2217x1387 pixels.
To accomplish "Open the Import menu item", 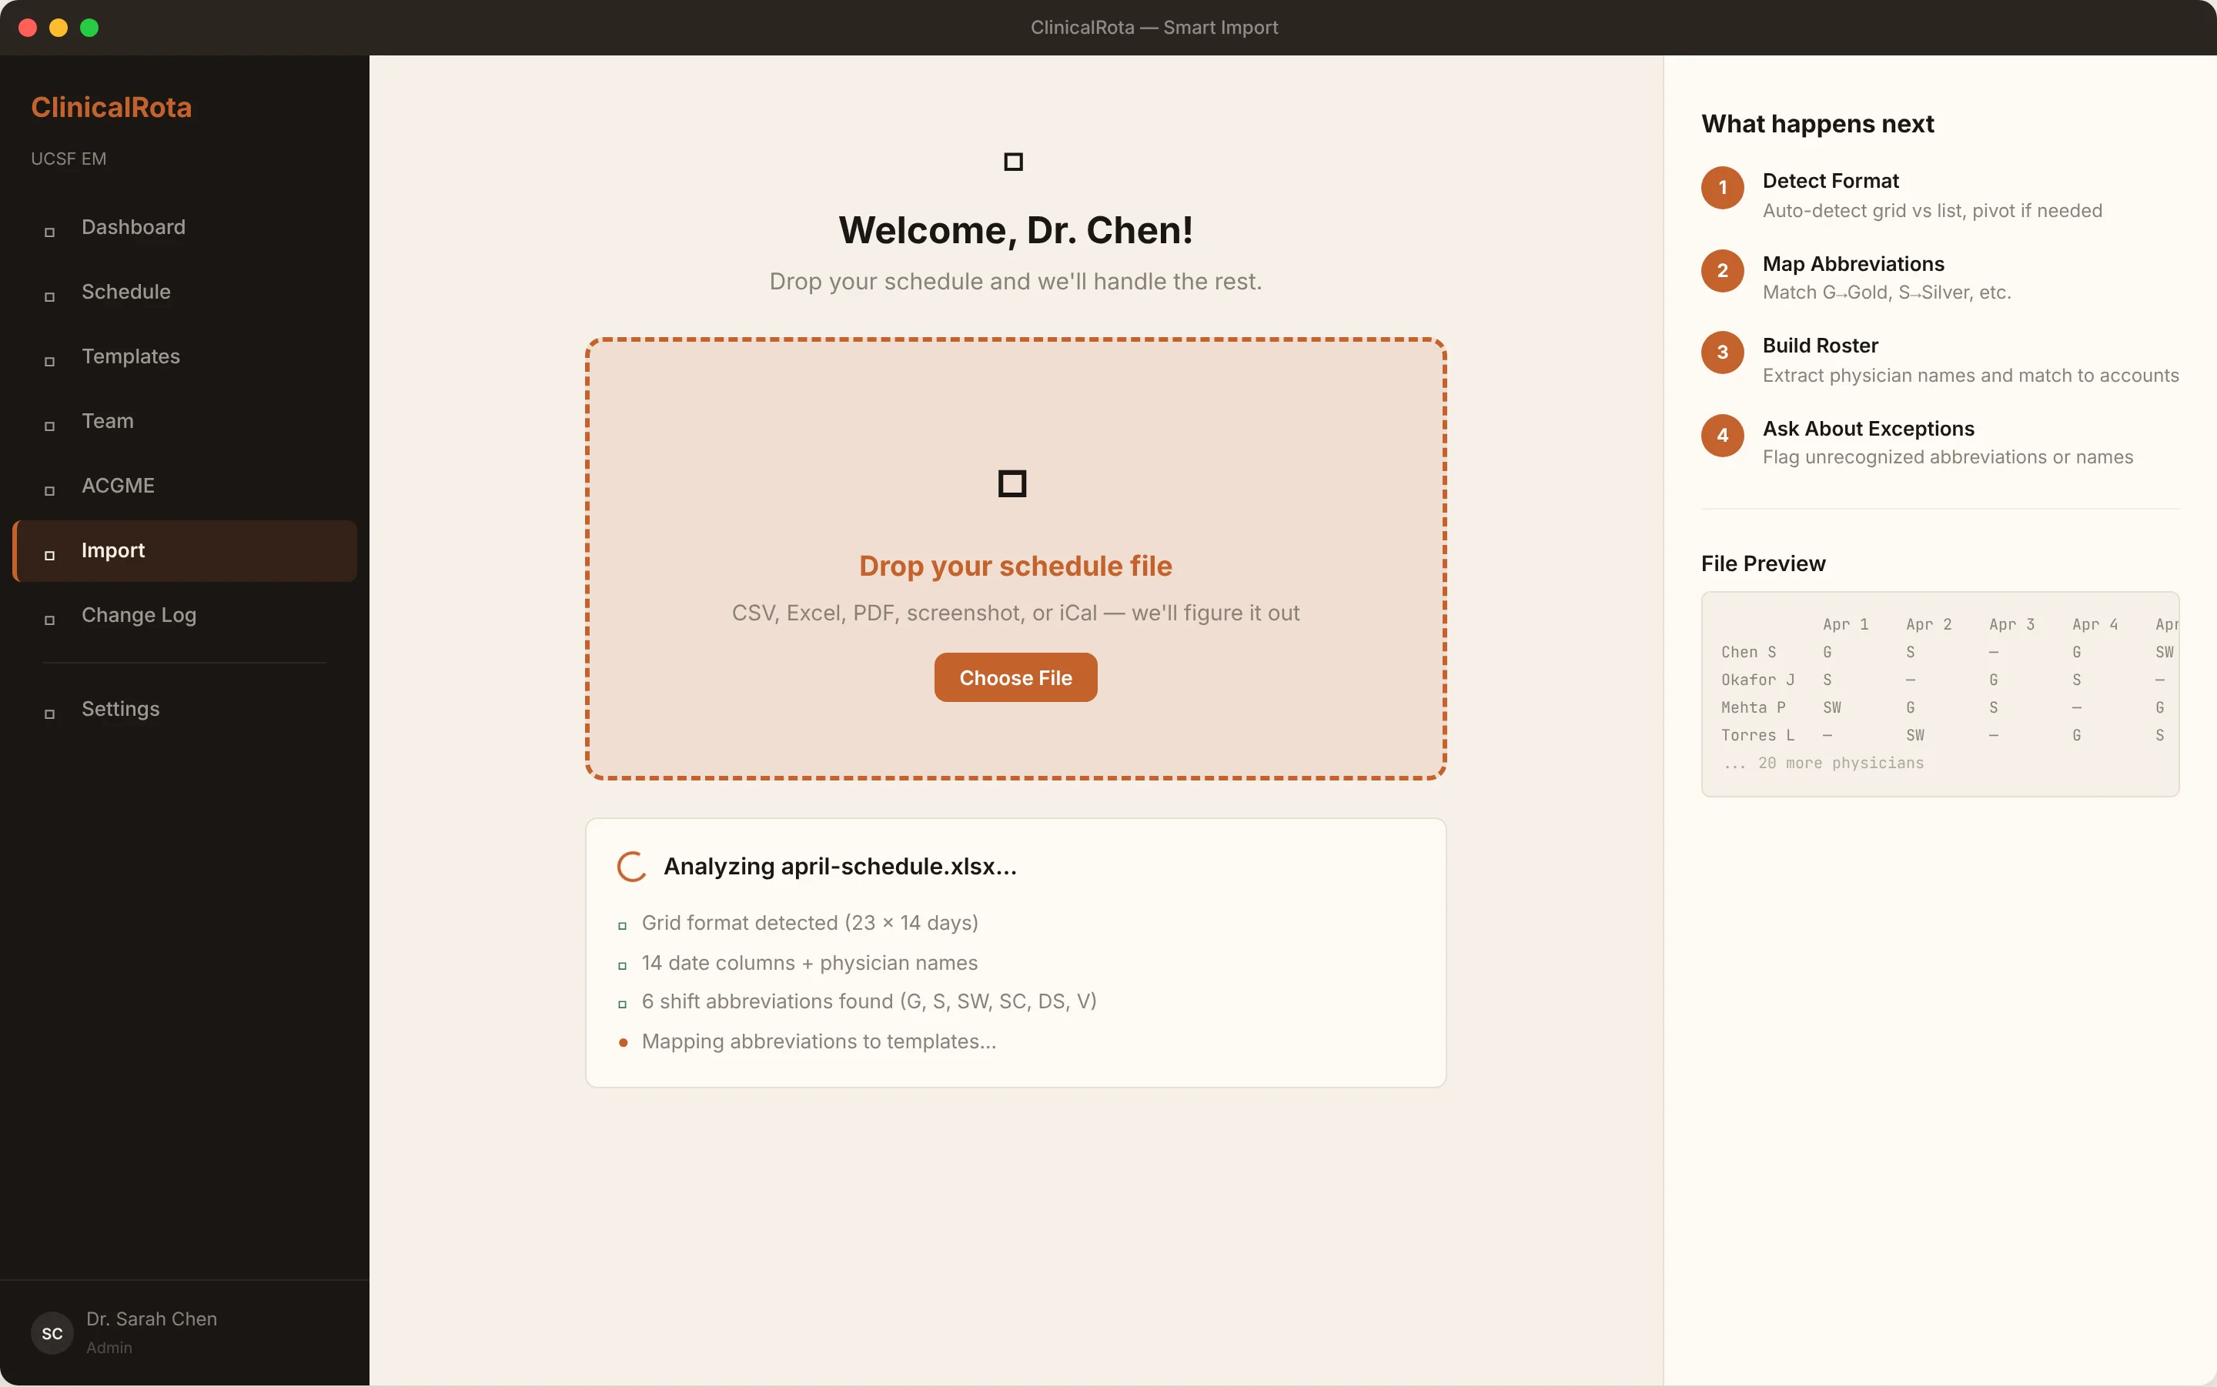I will coord(113,550).
